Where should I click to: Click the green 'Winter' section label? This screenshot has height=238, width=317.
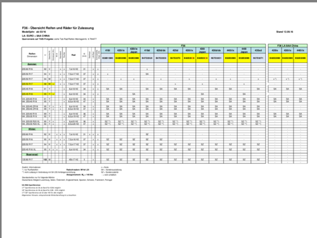click(x=32, y=129)
